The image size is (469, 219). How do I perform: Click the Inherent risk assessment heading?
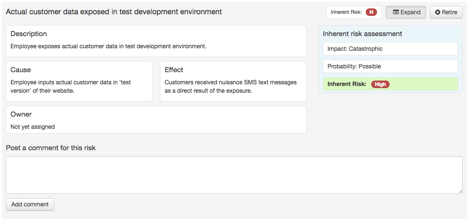[x=362, y=34]
